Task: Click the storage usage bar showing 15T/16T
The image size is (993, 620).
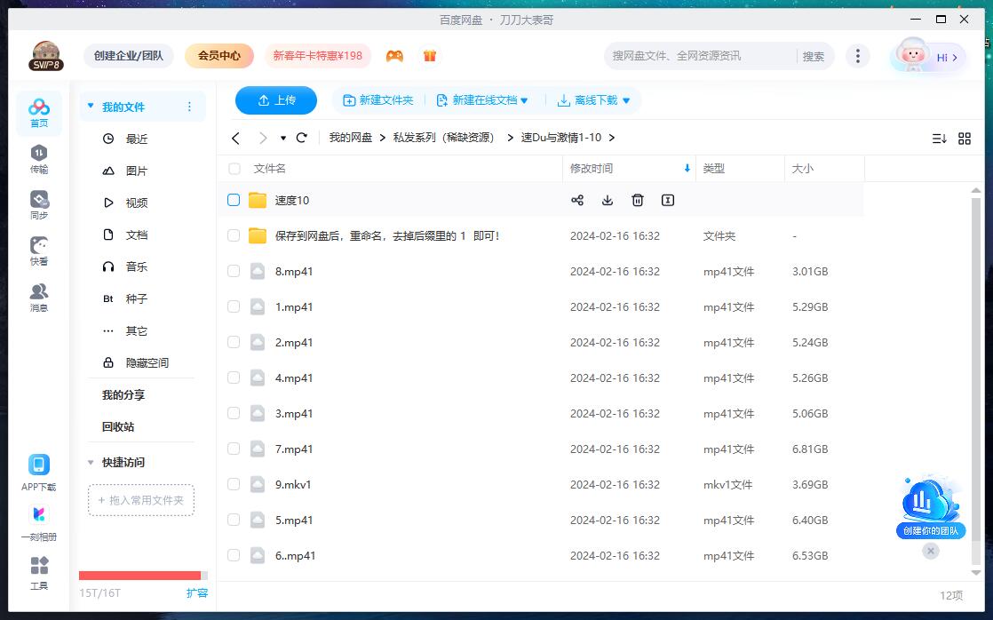Action: point(142,576)
